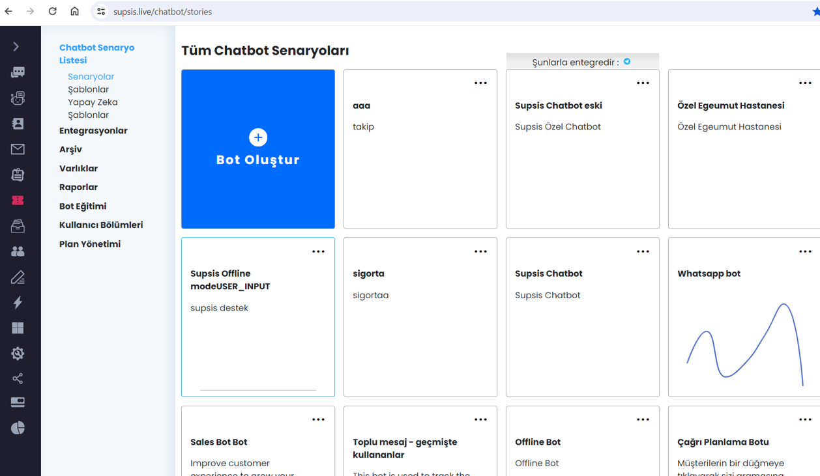820x476 pixels.
Task: Open Plan Yönetimi menu item
Action: (90, 244)
